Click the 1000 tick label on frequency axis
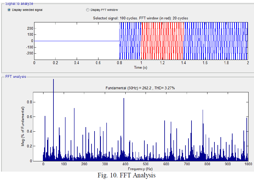 click(248, 164)
